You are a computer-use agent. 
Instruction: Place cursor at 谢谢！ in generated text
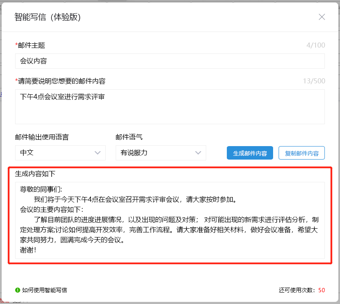[28, 250]
